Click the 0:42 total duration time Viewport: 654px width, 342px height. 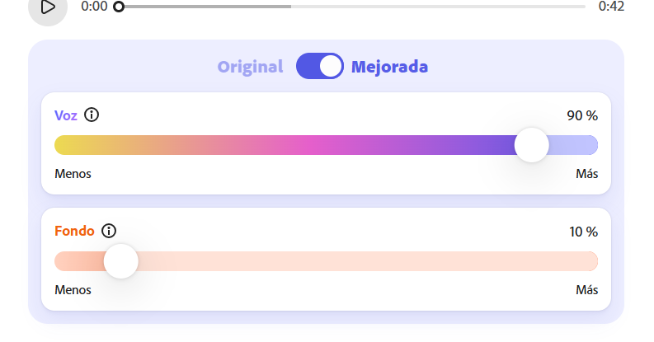point(611,7)
